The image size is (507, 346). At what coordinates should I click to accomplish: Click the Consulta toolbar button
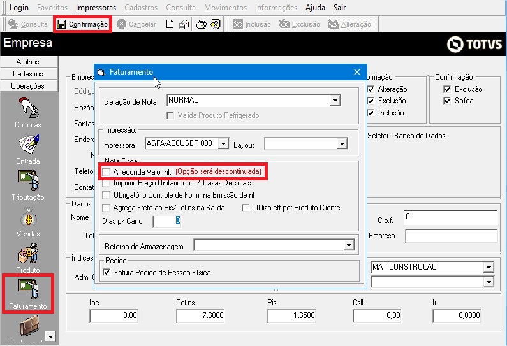click(x=28, y=24)
